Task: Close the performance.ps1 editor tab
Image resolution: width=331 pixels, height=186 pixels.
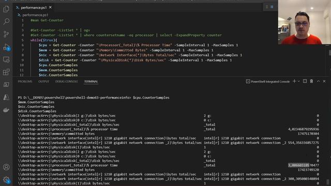Action: click(50, 7)
